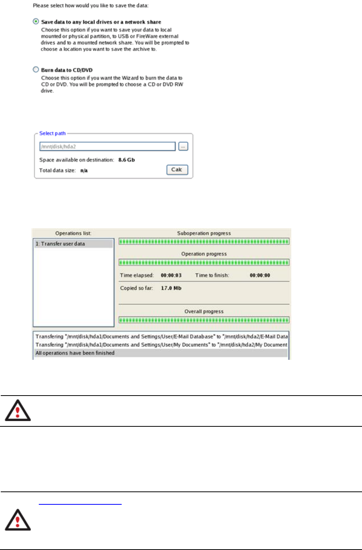Click the time to finish value 00:00:00
Screen dimensions: 362x550
(x=260, y=275)
